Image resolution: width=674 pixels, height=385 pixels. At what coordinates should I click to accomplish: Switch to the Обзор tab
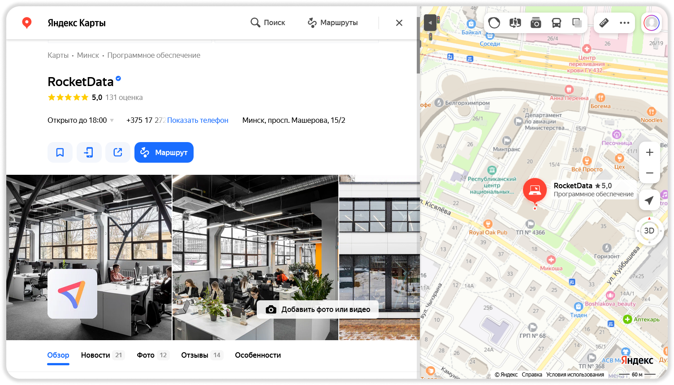[58, 355]
